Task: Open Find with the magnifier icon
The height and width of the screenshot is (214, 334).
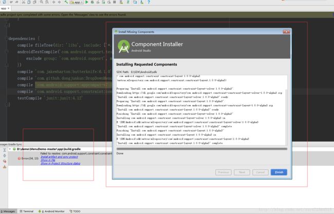Action: pyautogui.click(x=41, y=2)
